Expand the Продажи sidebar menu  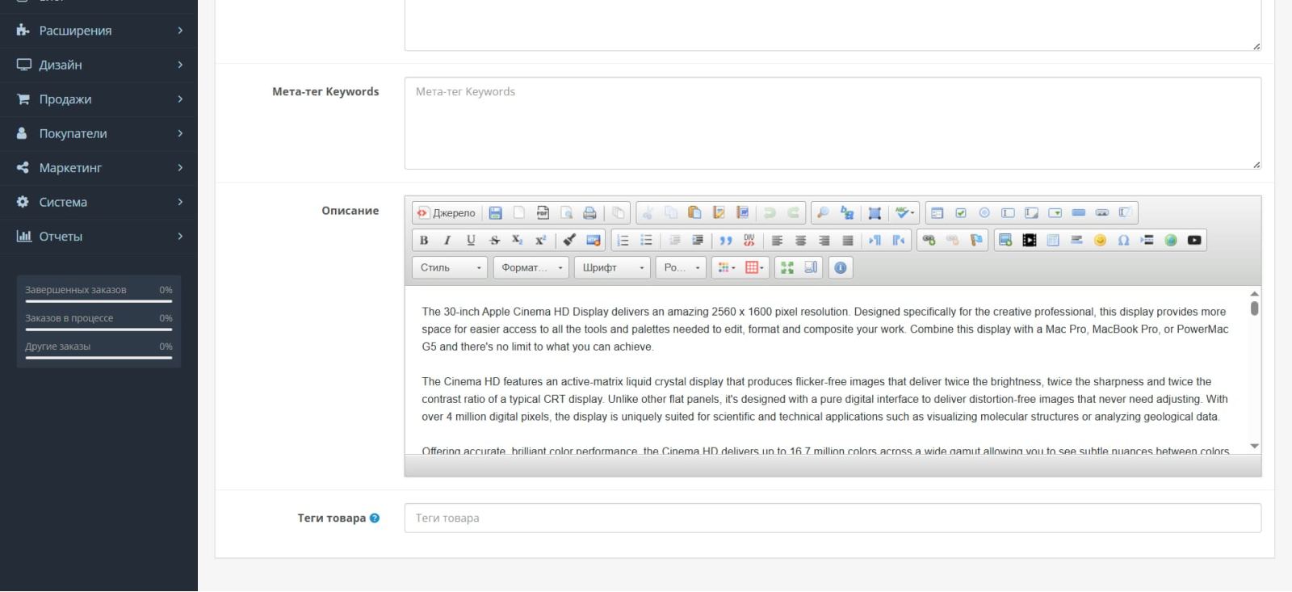[99, 99]
